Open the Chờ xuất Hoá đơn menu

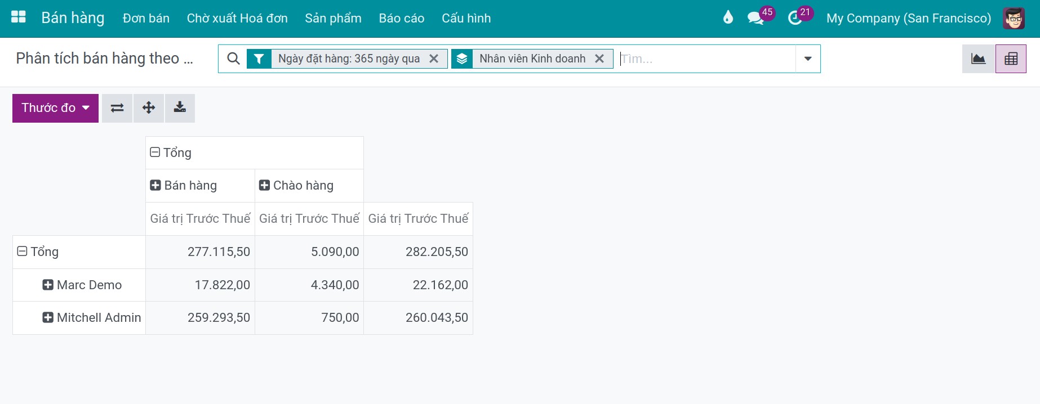237,18
